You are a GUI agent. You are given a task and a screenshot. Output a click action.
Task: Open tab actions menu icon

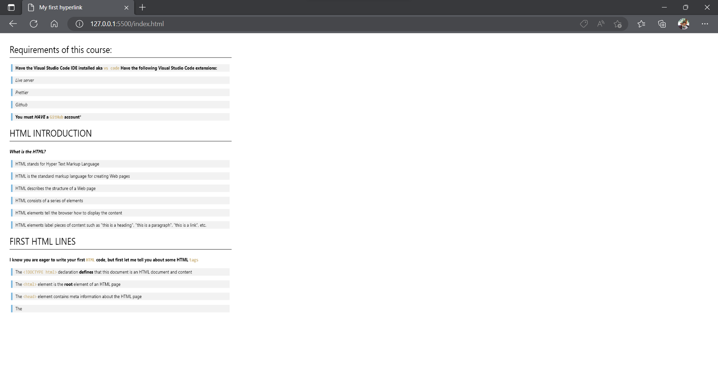(11, 7)
